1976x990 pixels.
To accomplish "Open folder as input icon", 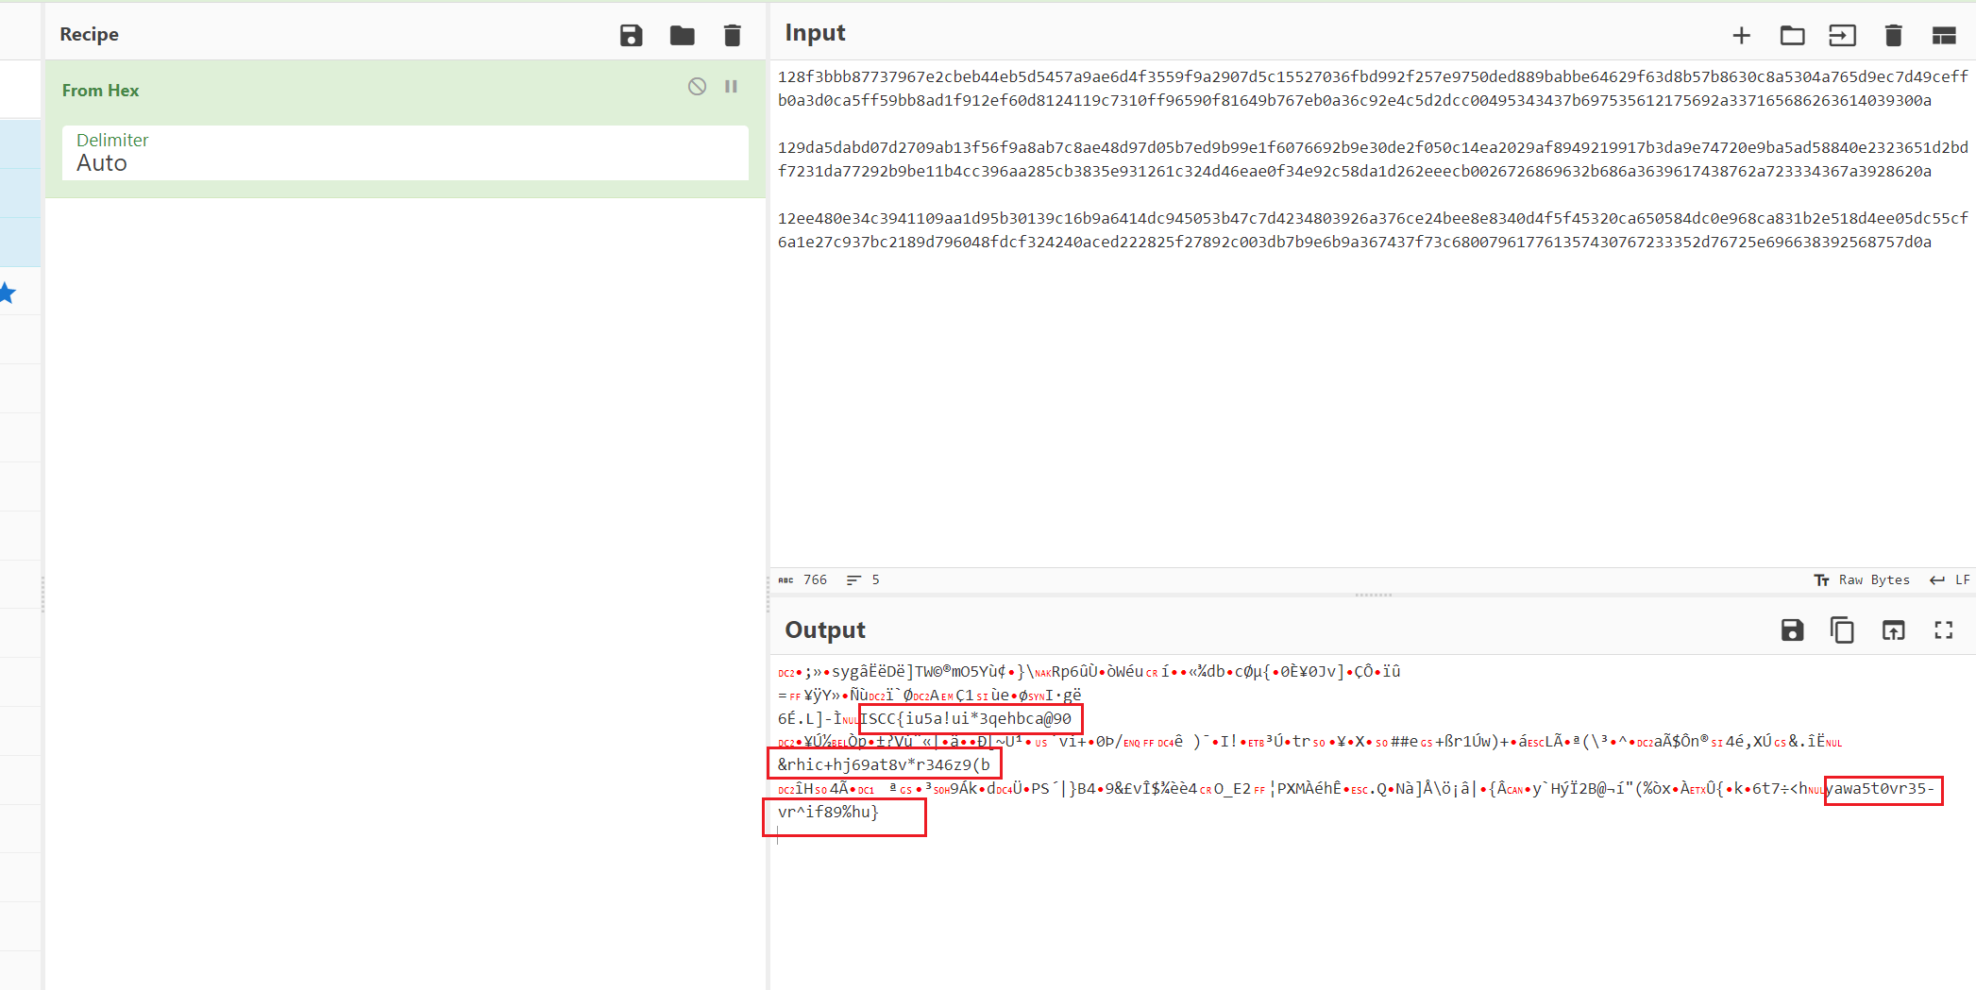I will pos(1792,35).
